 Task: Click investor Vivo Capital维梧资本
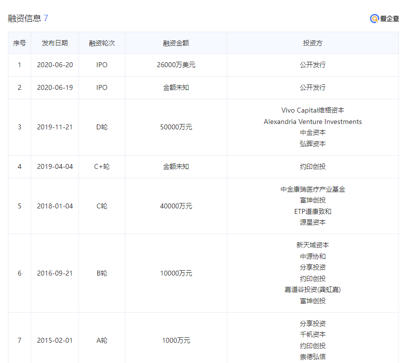click(313, 110)
